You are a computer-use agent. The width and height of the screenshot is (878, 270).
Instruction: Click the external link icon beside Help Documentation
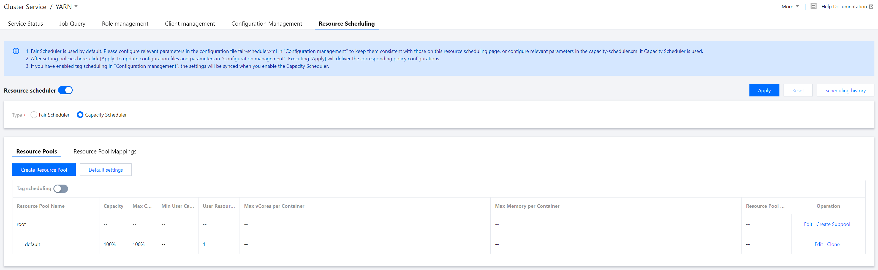coord(871,7)
